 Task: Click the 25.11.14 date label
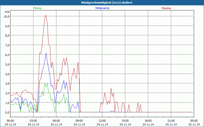194,125
